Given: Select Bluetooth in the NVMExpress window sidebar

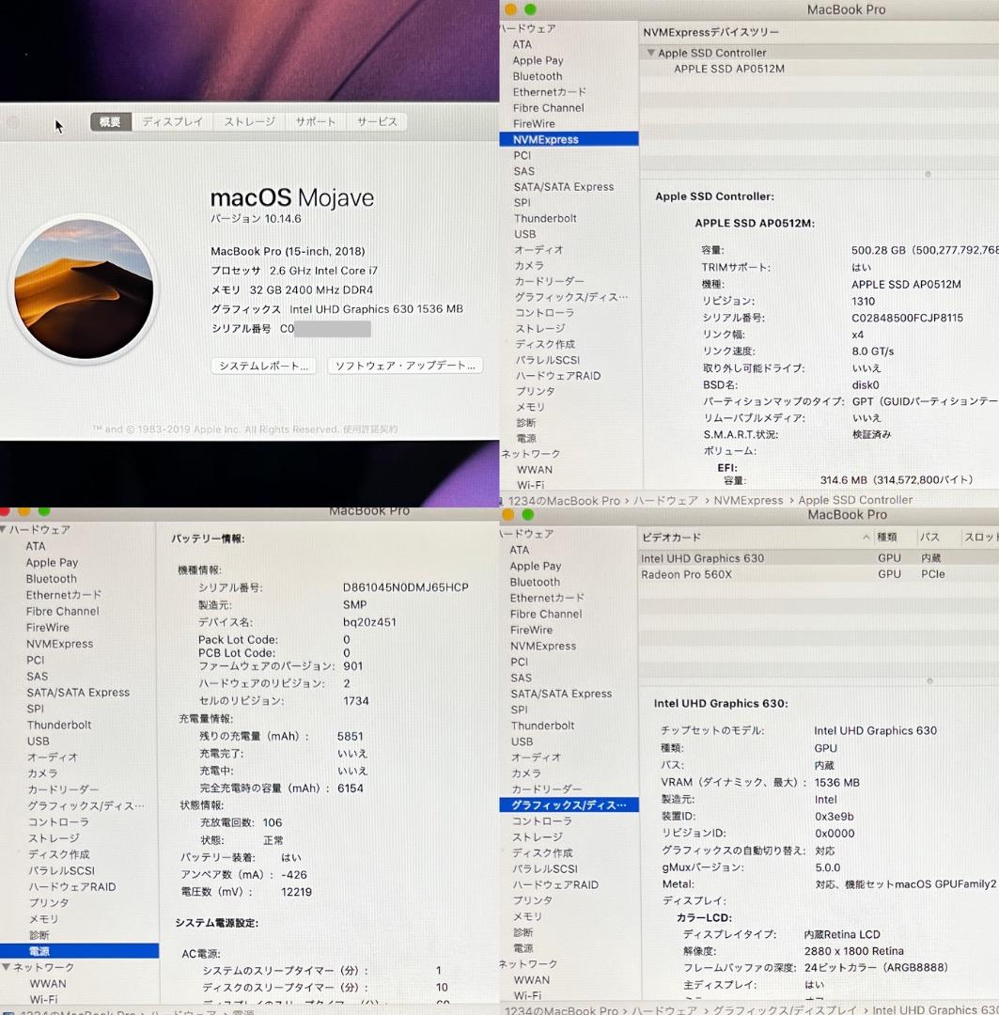Looking at the screenshot, I should (x=538, y=76).
